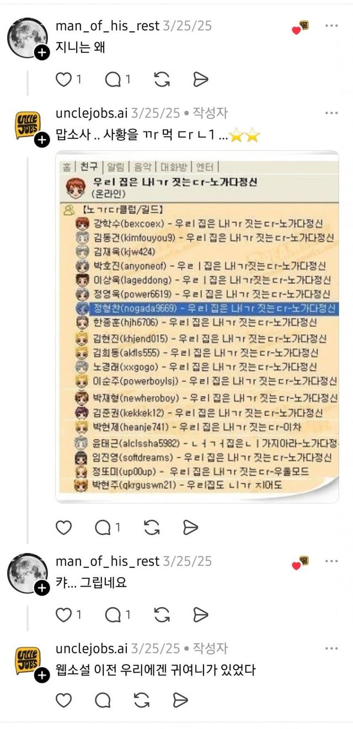Repost the "지니는 왜" comment
The image size is (353, 729).
click(x=162, y=79)
